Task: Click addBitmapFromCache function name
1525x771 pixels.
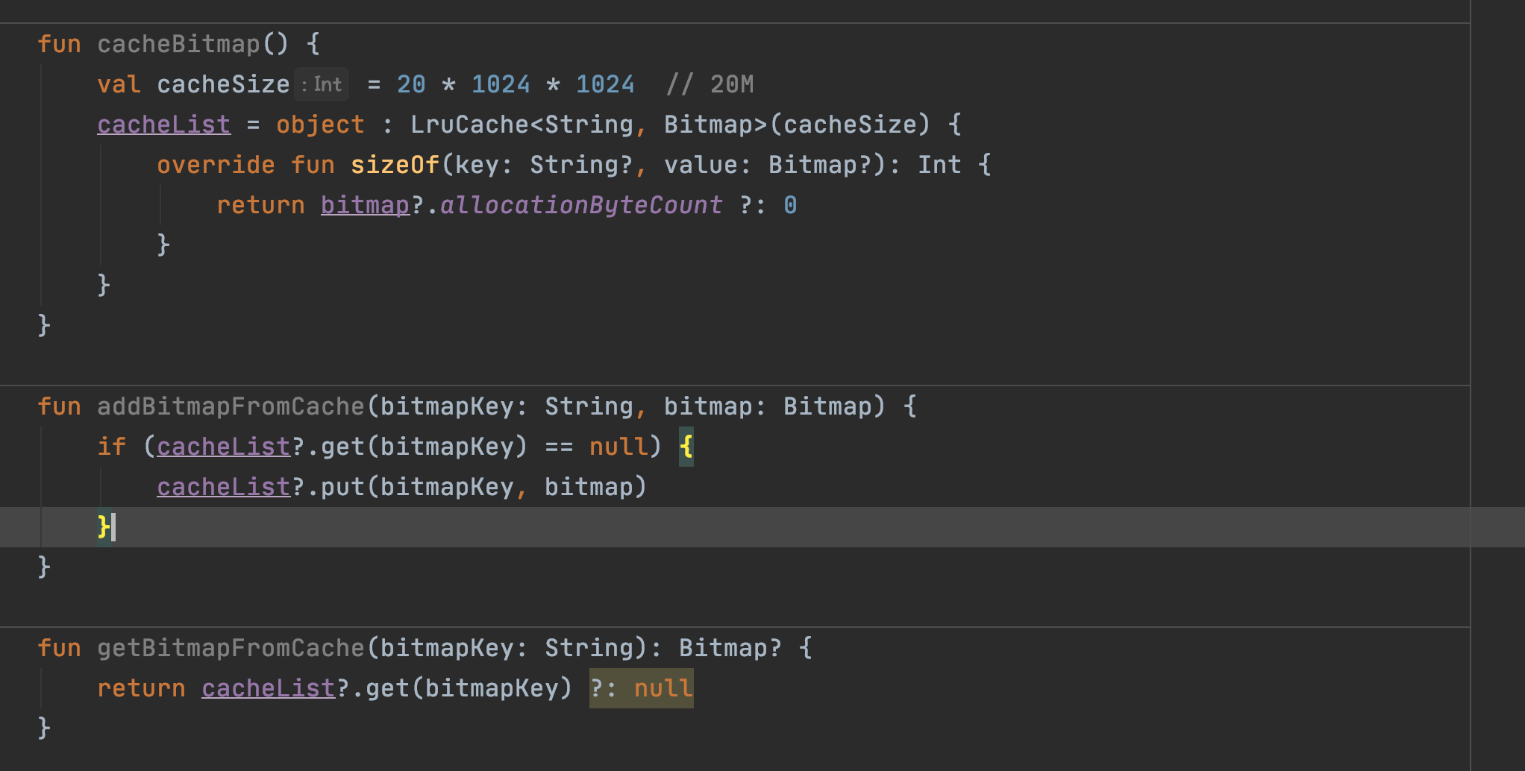Action: pos(231,406)
